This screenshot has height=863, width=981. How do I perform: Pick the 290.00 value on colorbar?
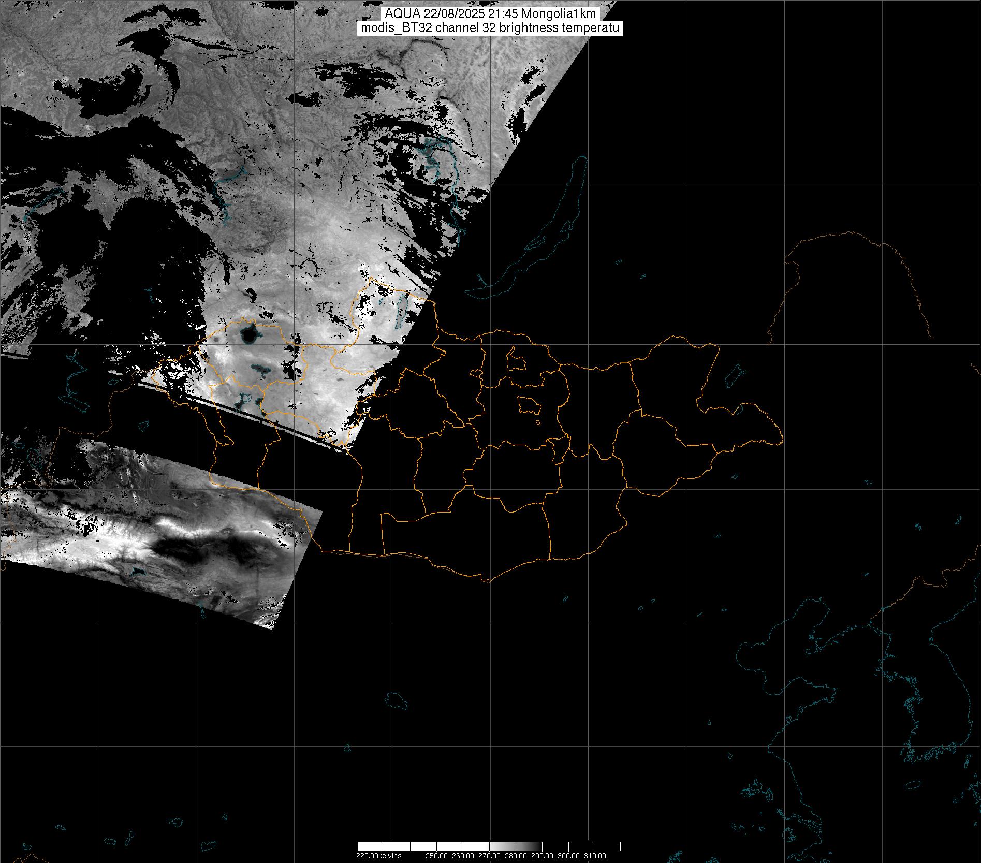(543, 856)
